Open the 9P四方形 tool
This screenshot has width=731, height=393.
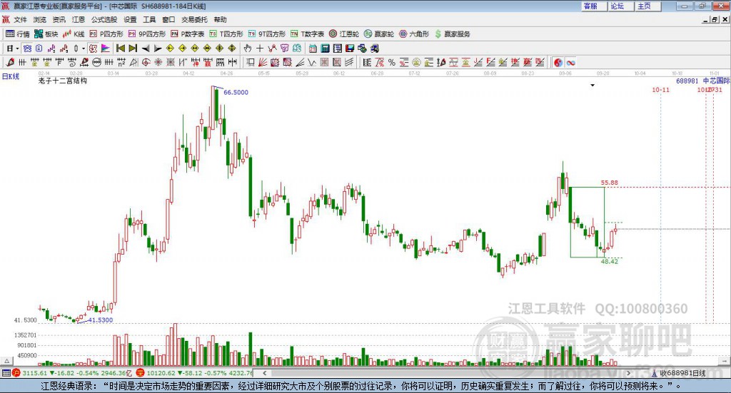tap(147, 34)
